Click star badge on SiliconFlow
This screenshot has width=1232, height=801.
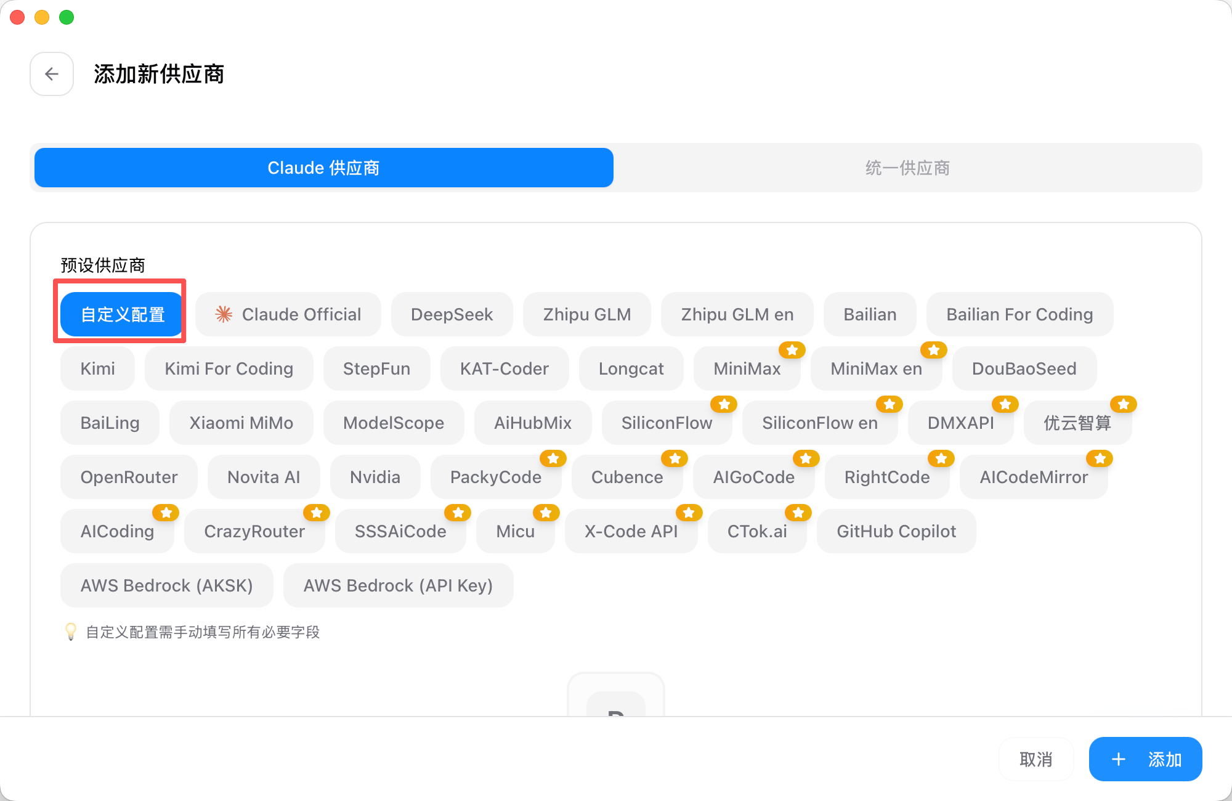724,404
